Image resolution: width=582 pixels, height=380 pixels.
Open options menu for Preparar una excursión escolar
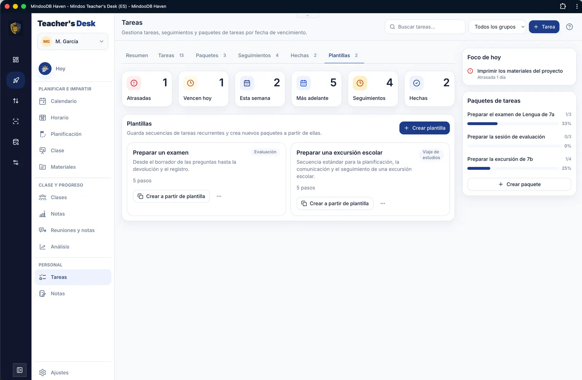[x=383, y=204]
